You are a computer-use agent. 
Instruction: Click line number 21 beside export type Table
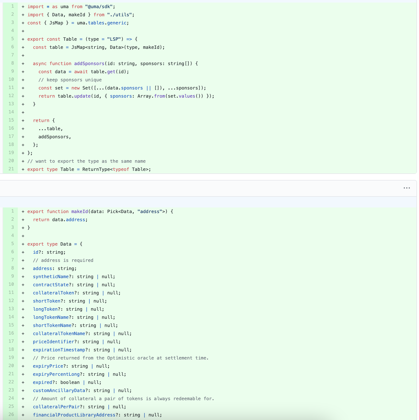(x=11, y=169)
